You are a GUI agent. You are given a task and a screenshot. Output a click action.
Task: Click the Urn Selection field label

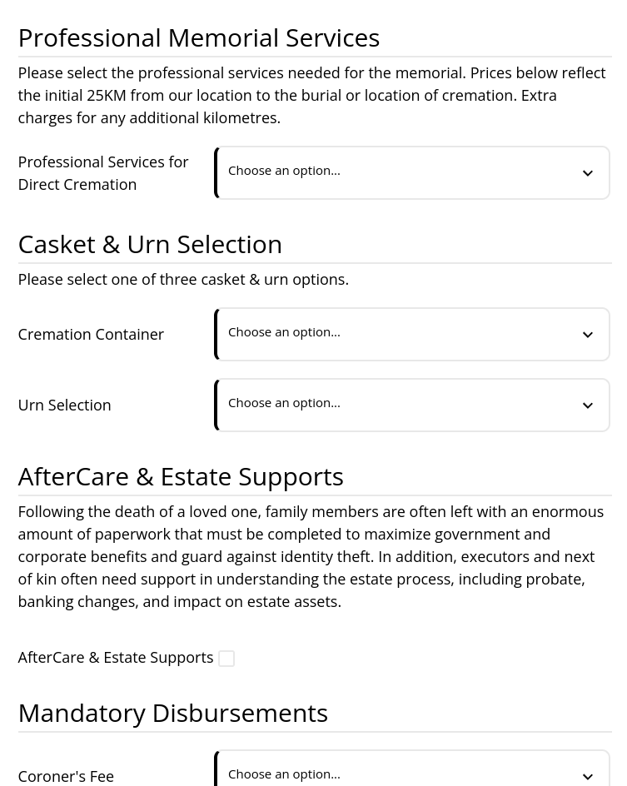pyautogui.click(x=65, y=405)
